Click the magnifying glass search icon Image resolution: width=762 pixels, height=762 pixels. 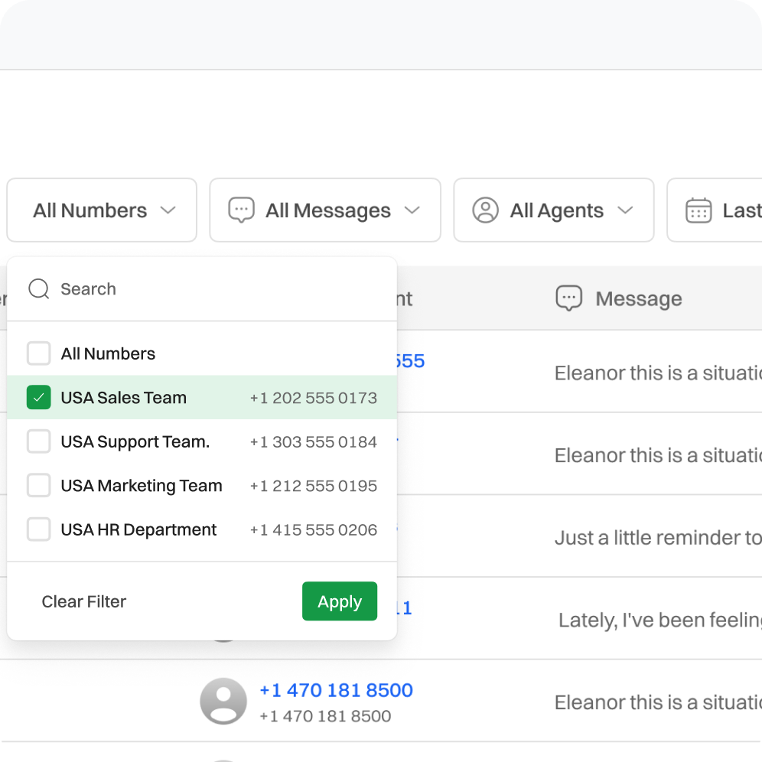point(38,289)
